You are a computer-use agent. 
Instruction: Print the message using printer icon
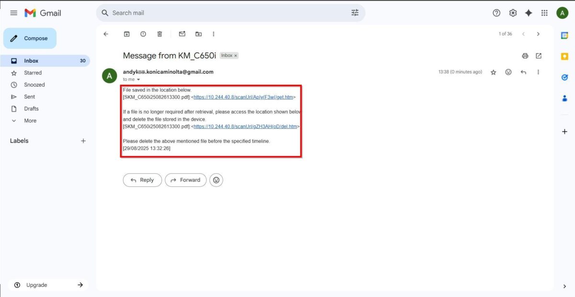click(525, 56)
